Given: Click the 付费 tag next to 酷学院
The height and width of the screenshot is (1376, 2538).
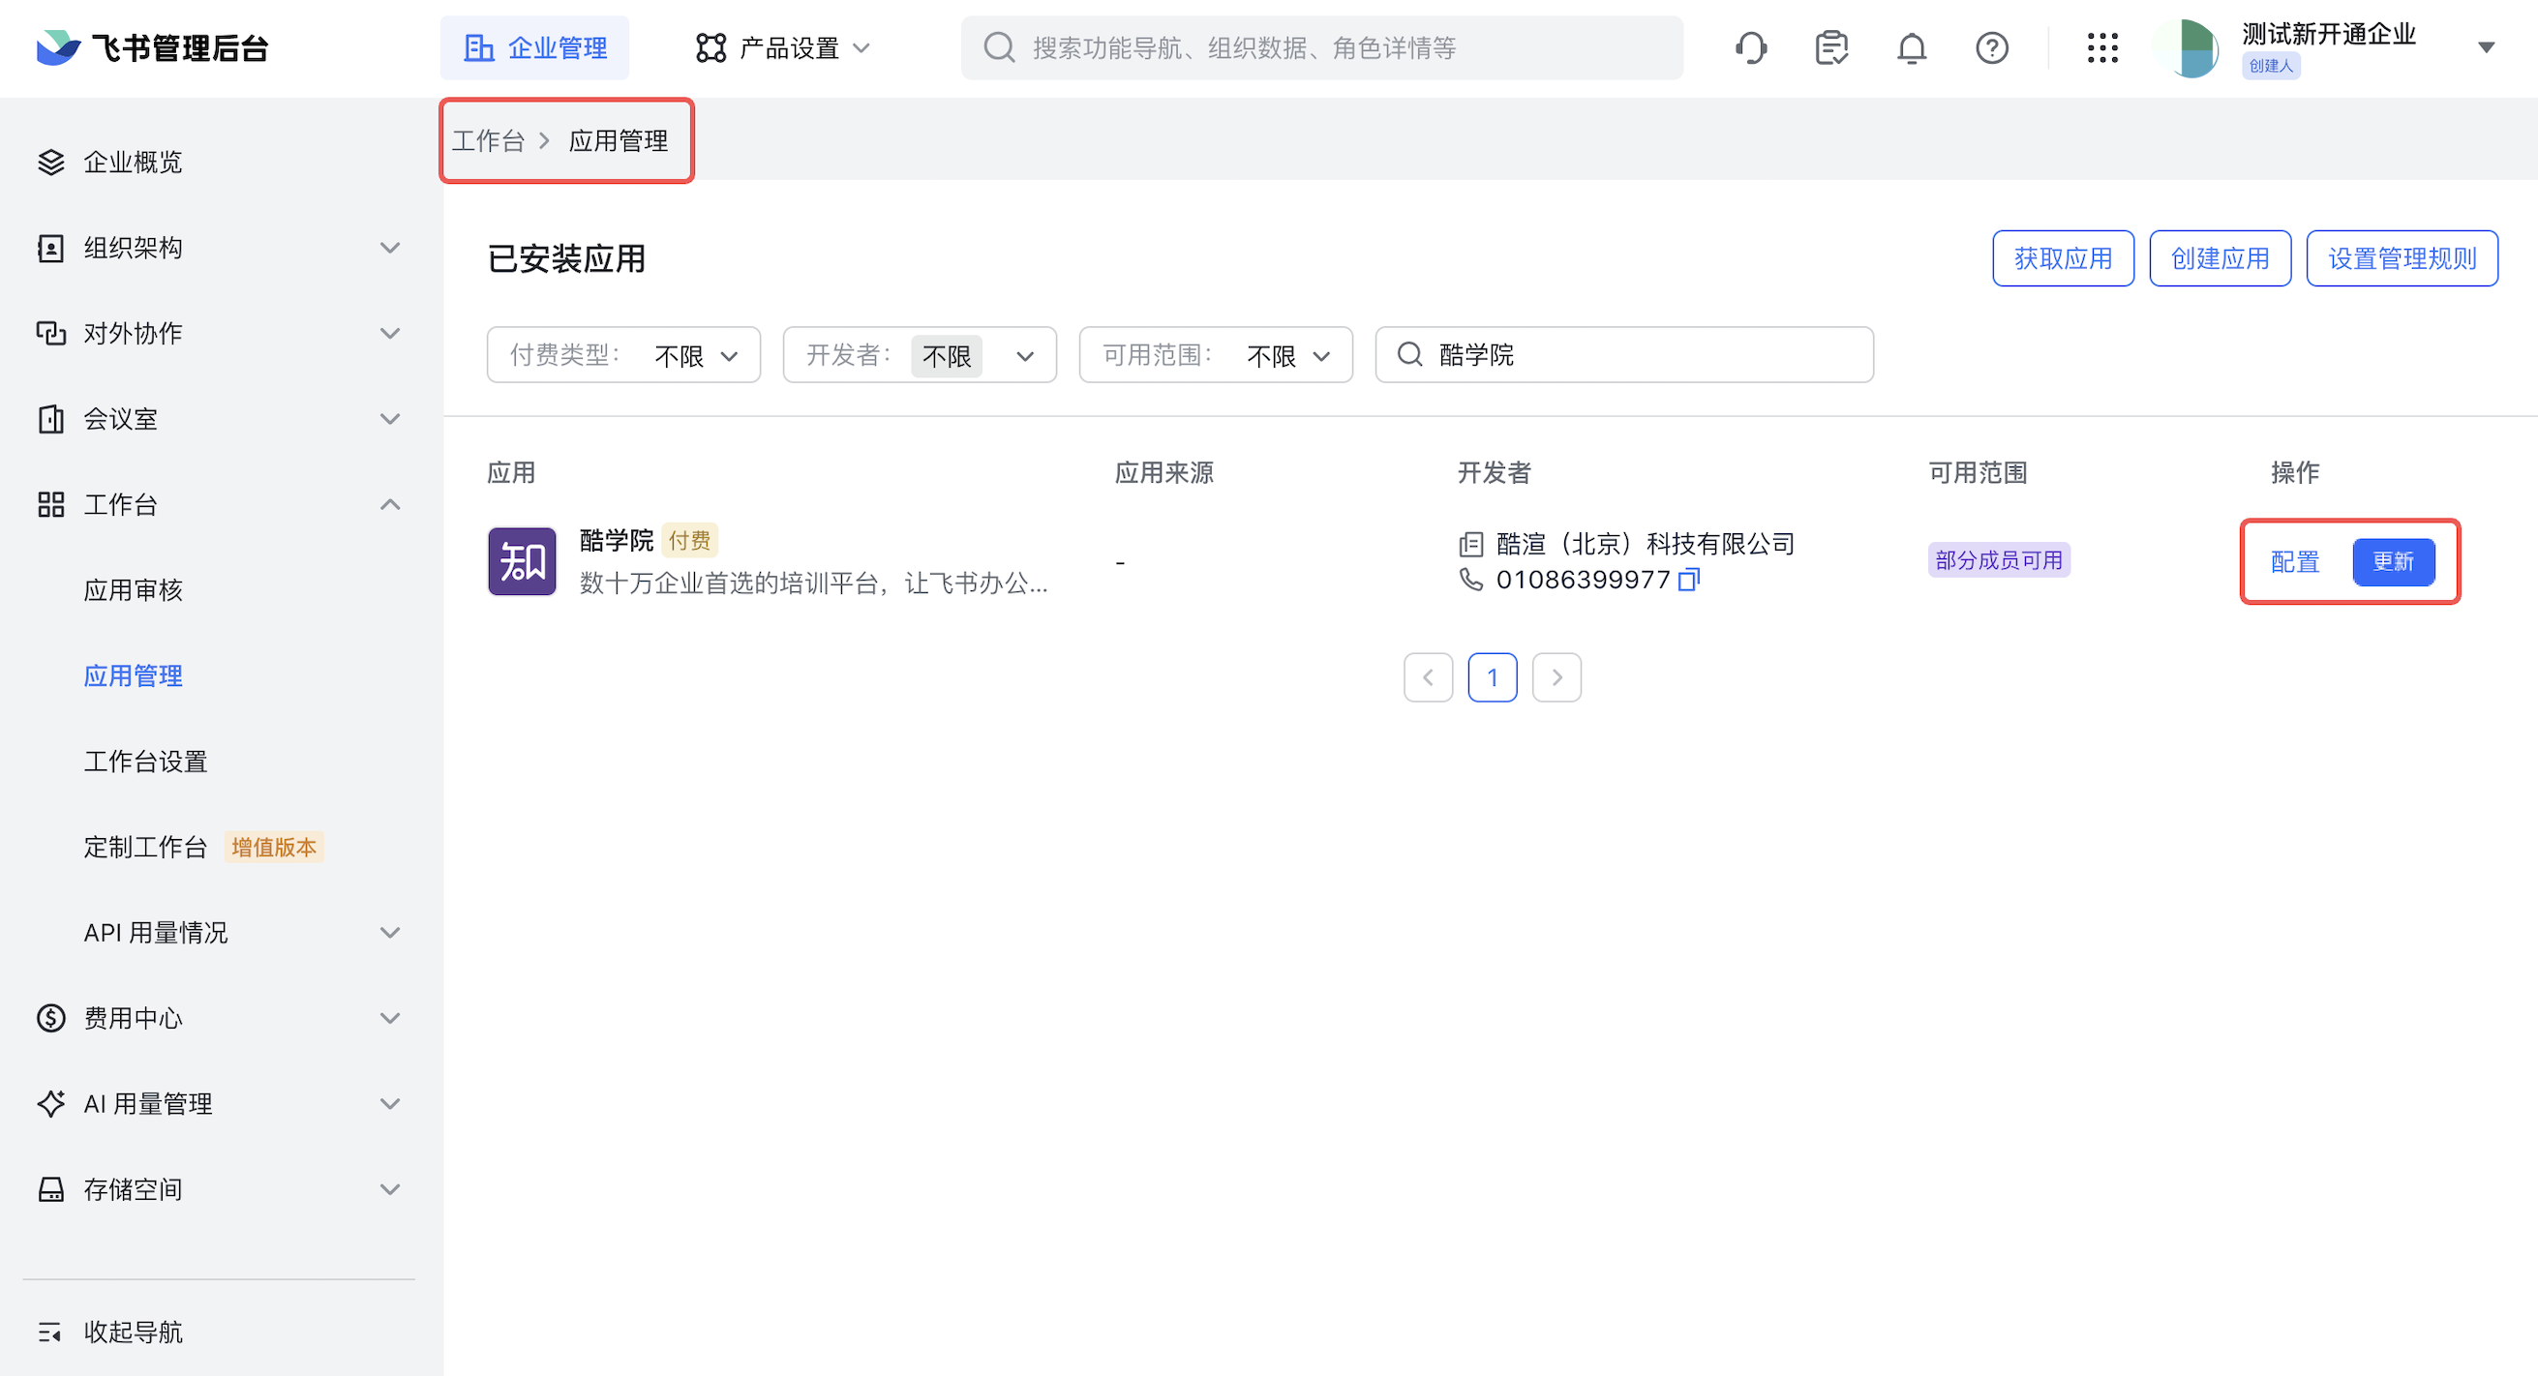Looking at the screenshot, I should pos(689,540).
